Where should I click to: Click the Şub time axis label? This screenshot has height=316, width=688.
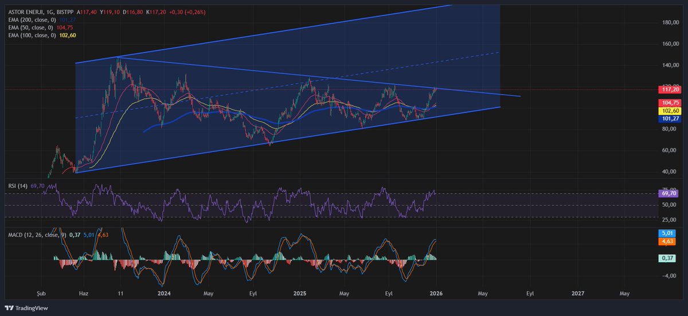[x=42, y=293]
